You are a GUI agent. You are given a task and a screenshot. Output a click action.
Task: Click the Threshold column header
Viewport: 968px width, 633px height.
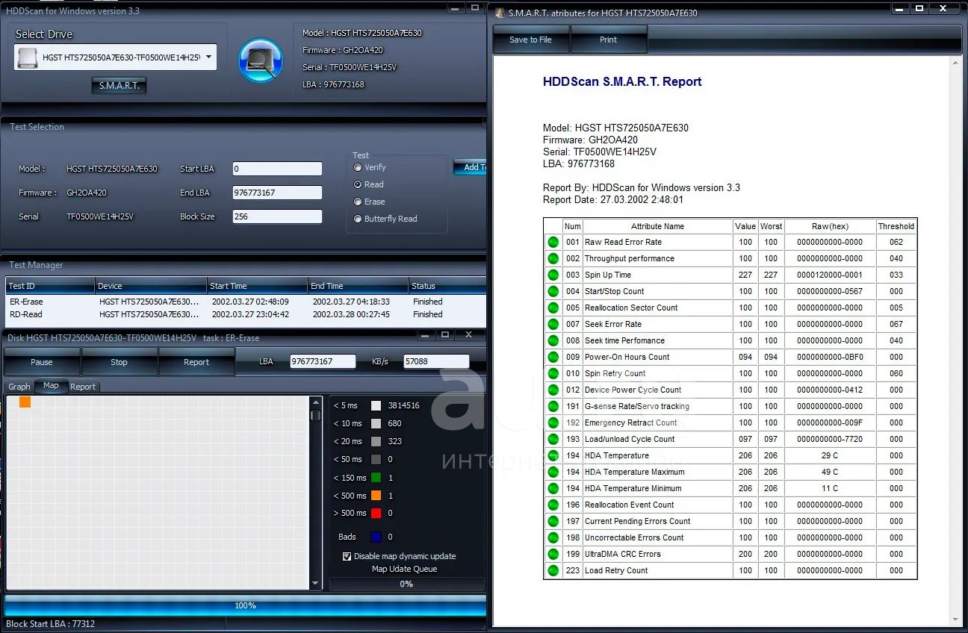pyautogui.click(x=896, y=226)
